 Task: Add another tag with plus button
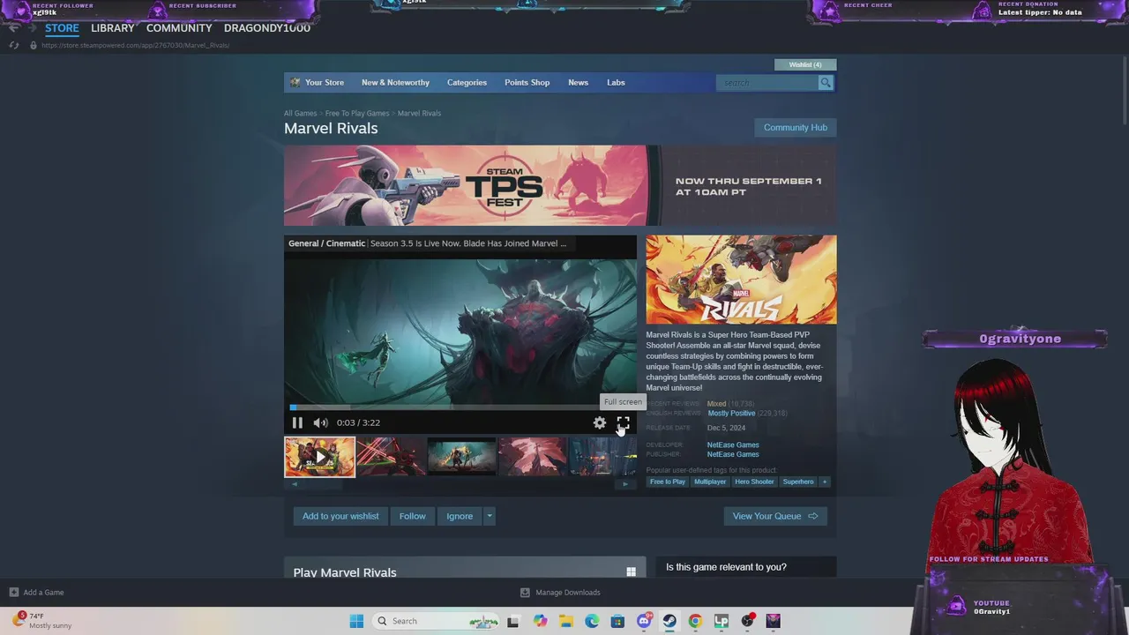click(825, 482)
